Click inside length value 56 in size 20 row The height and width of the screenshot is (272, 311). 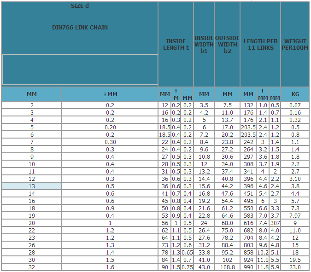164,223
